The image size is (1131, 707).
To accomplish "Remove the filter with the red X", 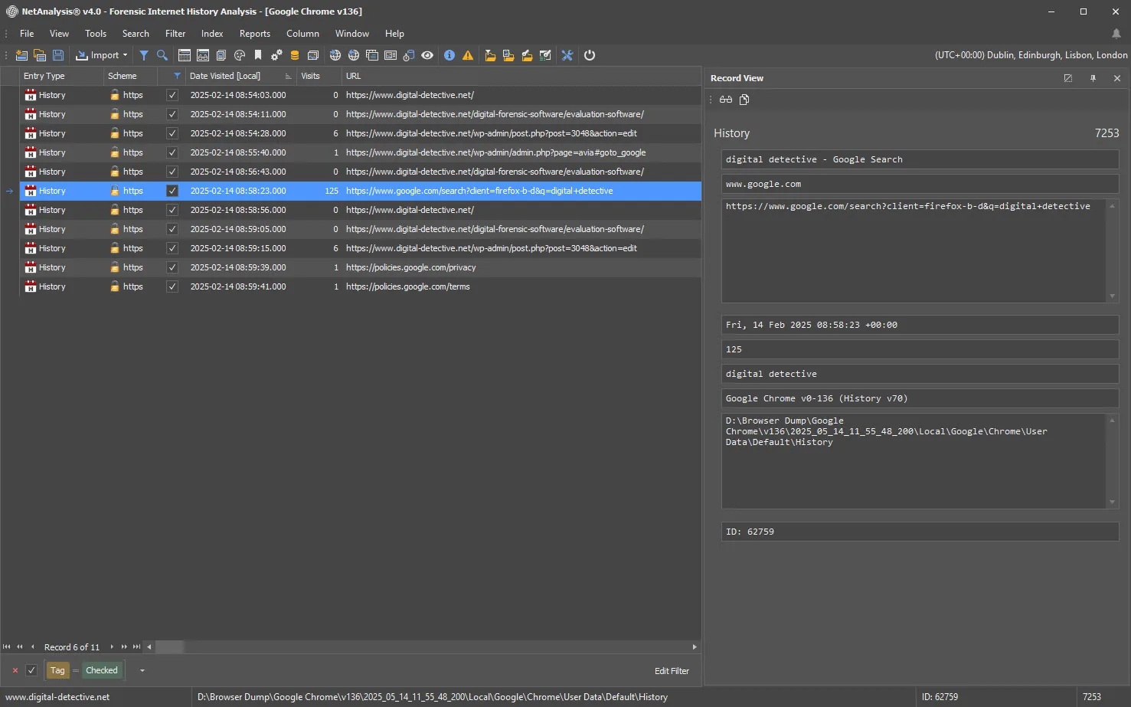I will pyautogui.click(x=15, y=670).
